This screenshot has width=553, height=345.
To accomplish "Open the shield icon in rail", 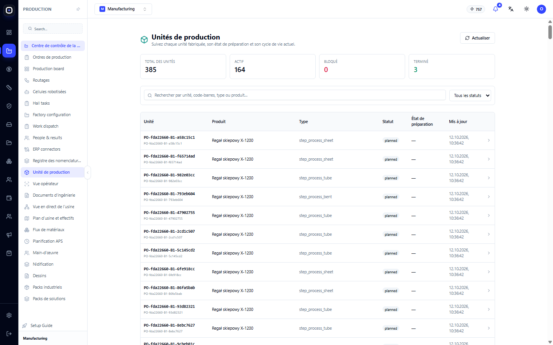I will (x=9, y=106).
